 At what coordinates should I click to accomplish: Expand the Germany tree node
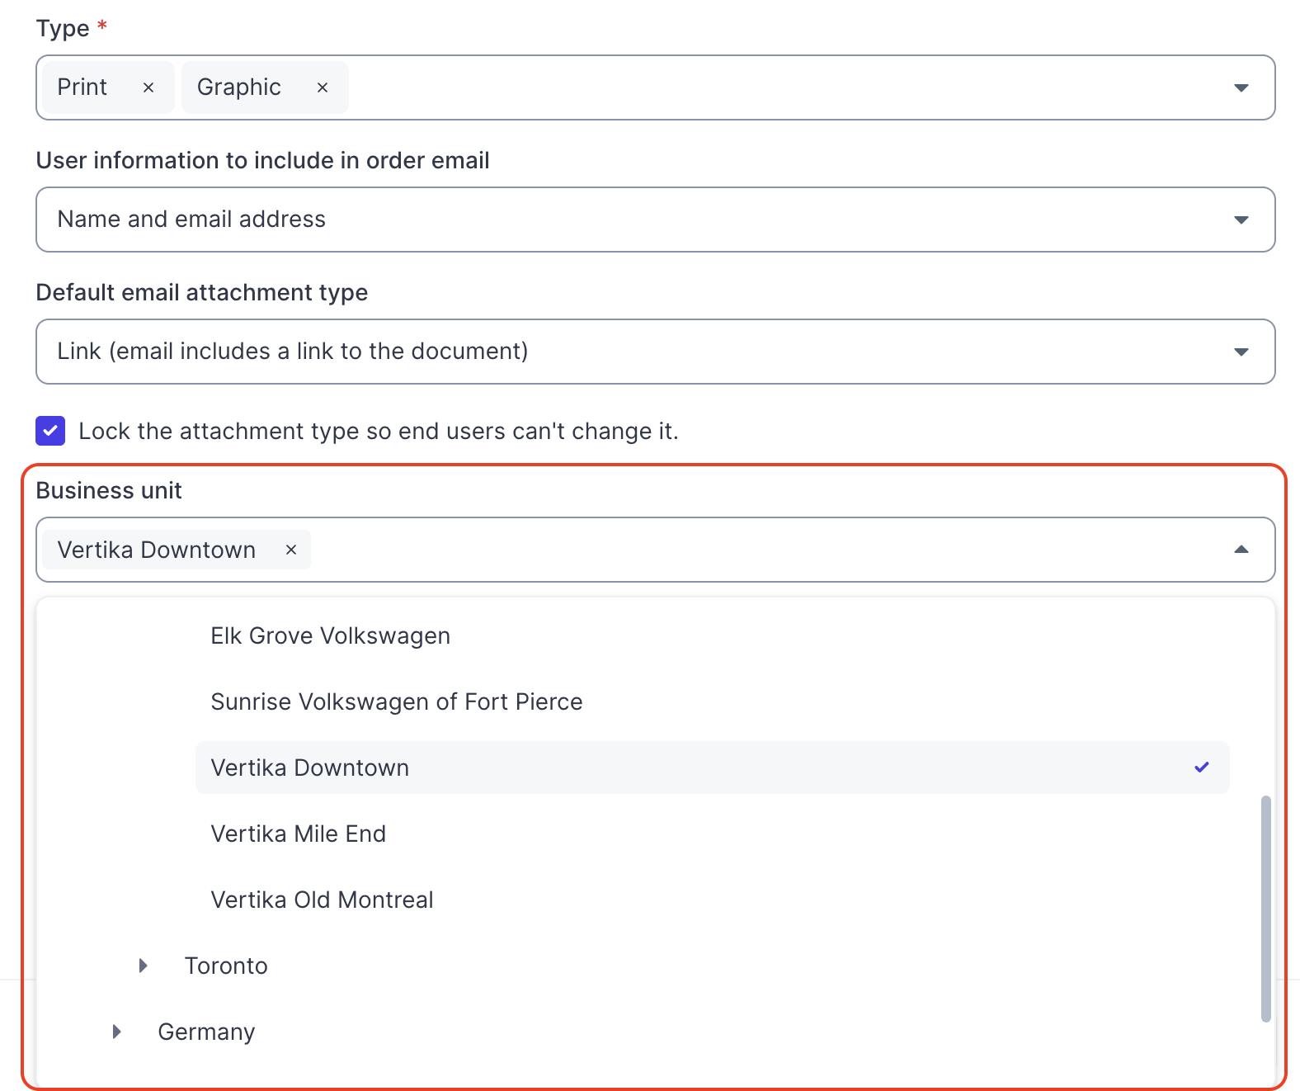(117, 1032)
